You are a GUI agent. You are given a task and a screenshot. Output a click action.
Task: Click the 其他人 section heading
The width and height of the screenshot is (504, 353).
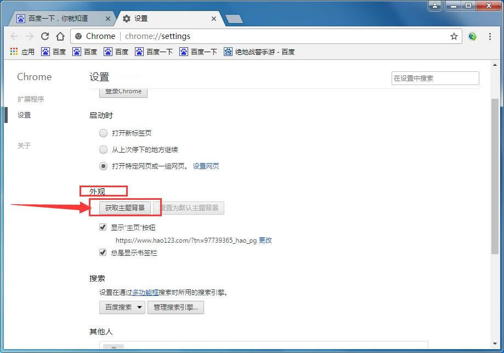pos(101,332)
